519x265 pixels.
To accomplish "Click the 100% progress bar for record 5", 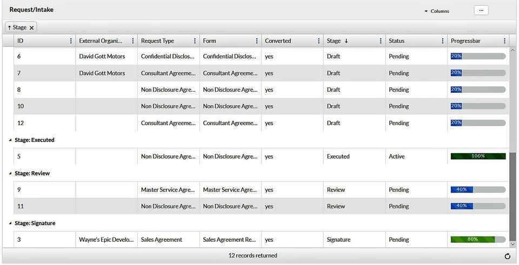I will pyautogui.click(x=478, y=157).
